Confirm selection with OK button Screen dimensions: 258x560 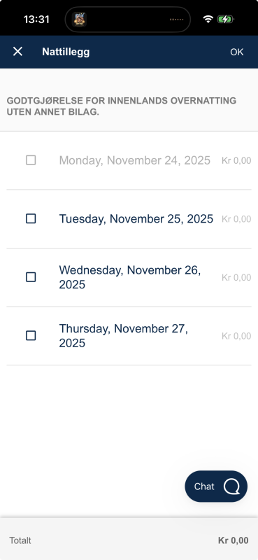(x=236, y=52)
